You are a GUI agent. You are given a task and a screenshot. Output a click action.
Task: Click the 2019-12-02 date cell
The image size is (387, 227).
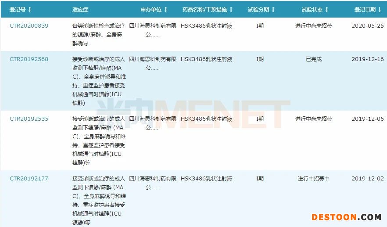[367, 179]
